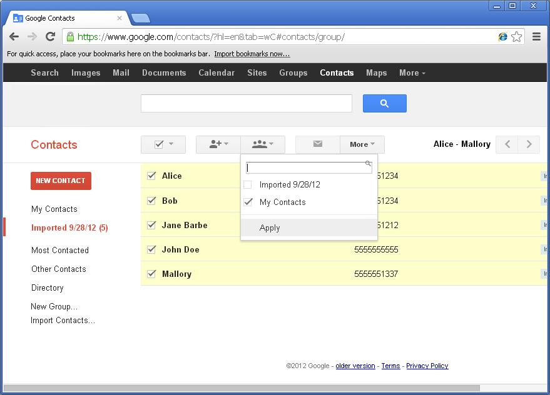
Task: Bookmark the page via the star icon
Action: pyautogui.click(x=517, y=37)
